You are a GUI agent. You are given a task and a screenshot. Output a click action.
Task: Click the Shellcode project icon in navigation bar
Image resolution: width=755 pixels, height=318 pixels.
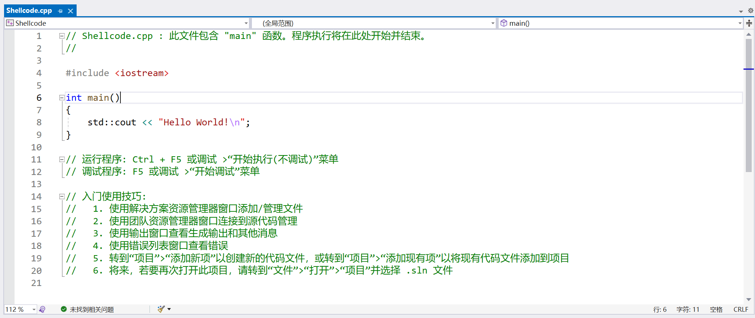[x=10, y=23]
